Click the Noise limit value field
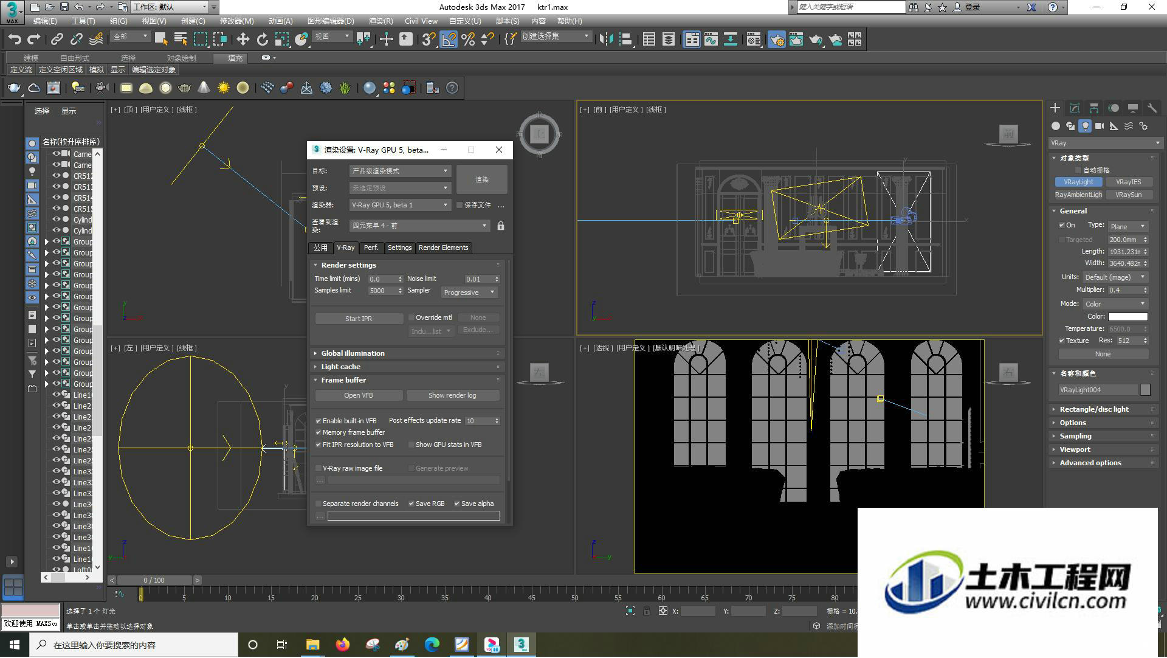The width and height of the screenshot is (1167, 658). [478, 280]
